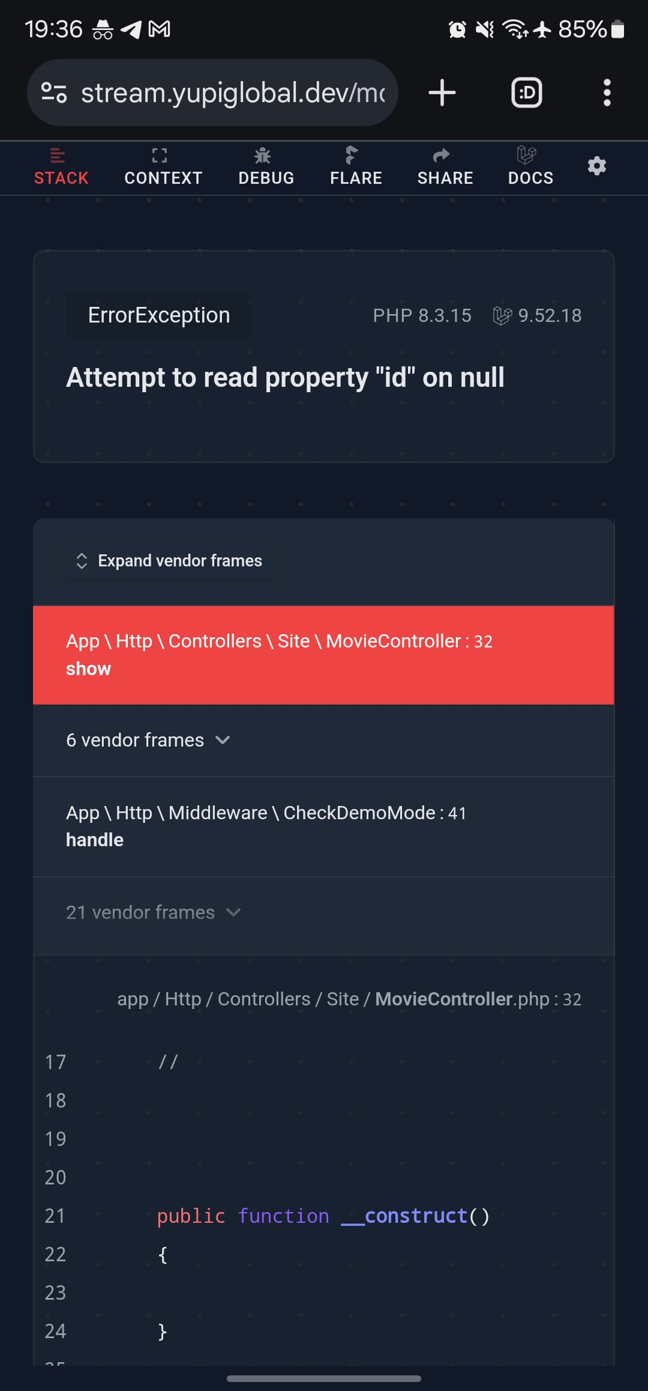This screenshot has width=648, height=1391.
Task: Open MovieController.php file path link
Action: (x=349, y=999)
